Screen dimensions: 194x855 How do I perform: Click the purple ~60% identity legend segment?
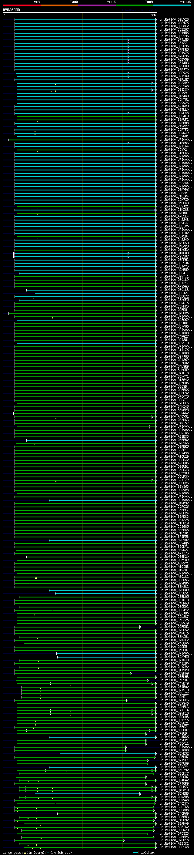click(x=97, y=6)
